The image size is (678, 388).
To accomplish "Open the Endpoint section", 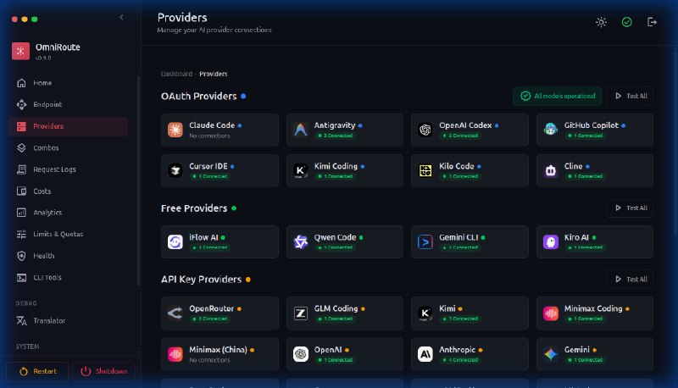I will (x=68, y=104).
